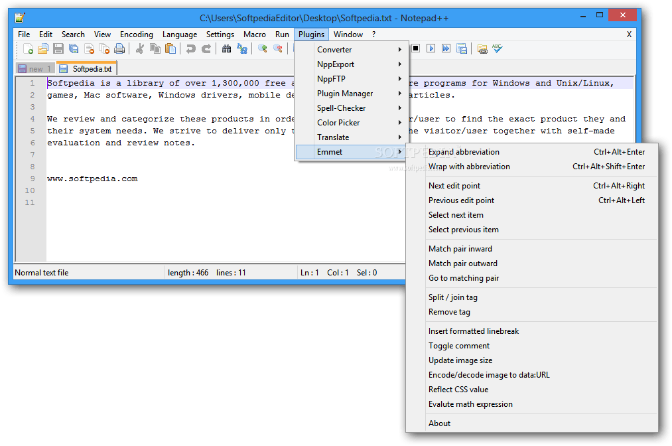Close the open Plugins menu
672x446 pixels.
[312, 35]
